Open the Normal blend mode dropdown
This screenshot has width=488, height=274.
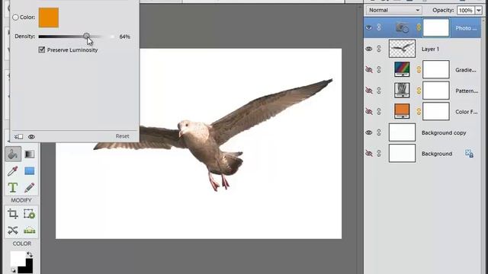click(393, 10)
